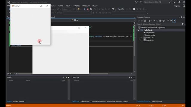Open the Stack Frame combo box
The image size is (191, 107).
[129, 13]
